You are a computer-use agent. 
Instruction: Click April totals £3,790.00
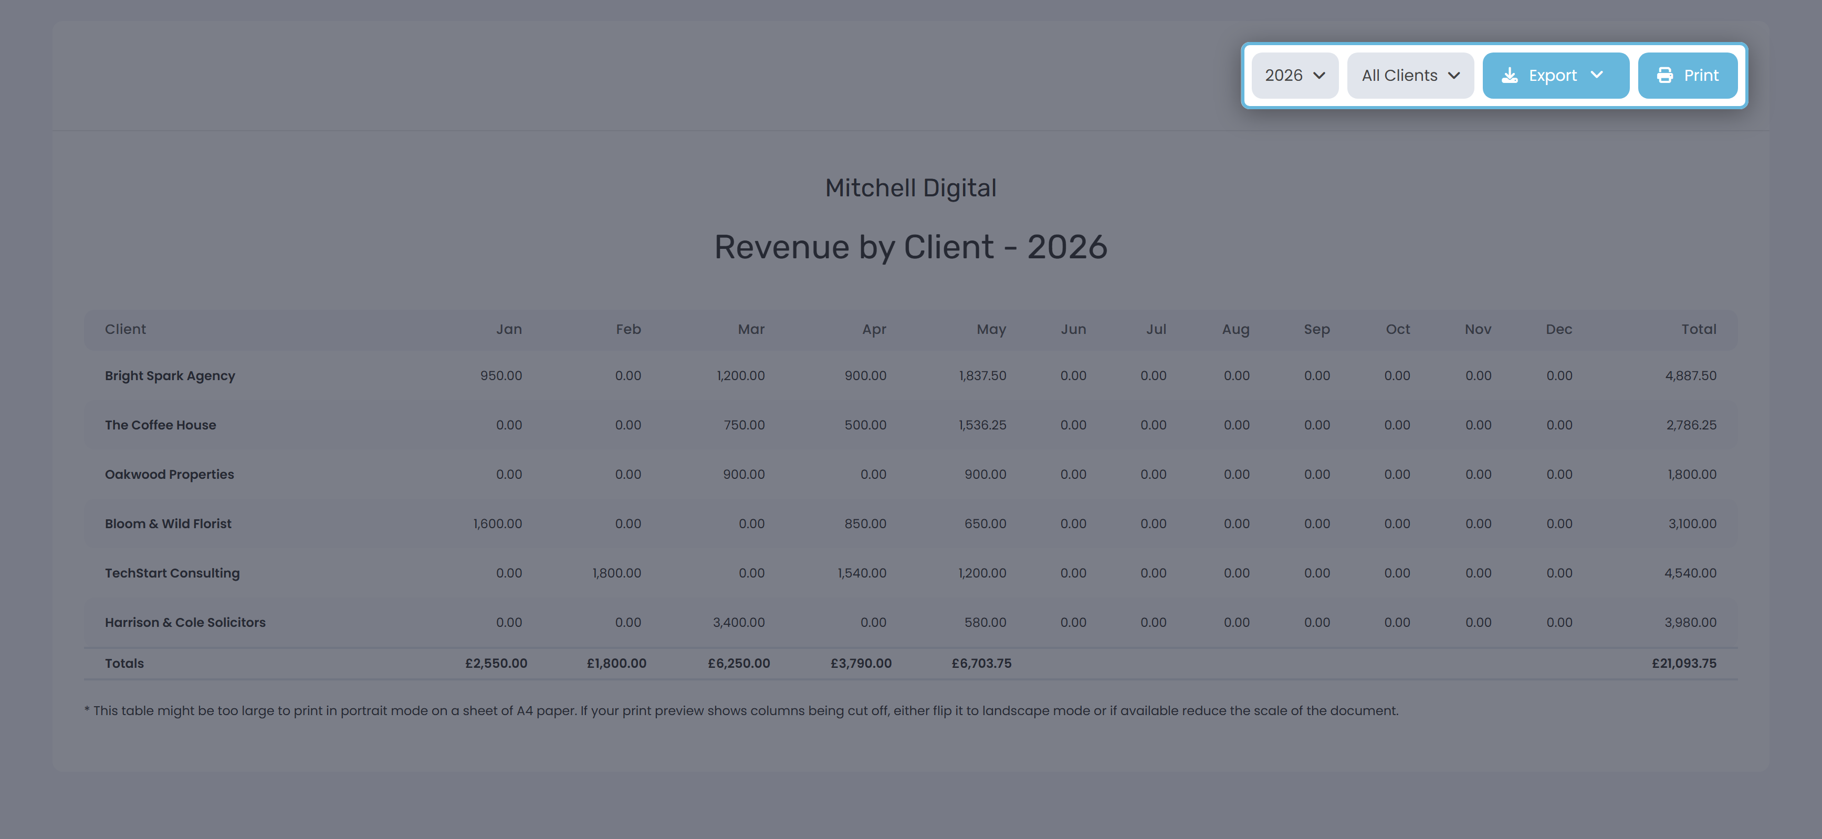[861, 664]
